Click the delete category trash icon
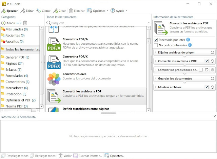The image size is (217, 159). coord(25,23)
